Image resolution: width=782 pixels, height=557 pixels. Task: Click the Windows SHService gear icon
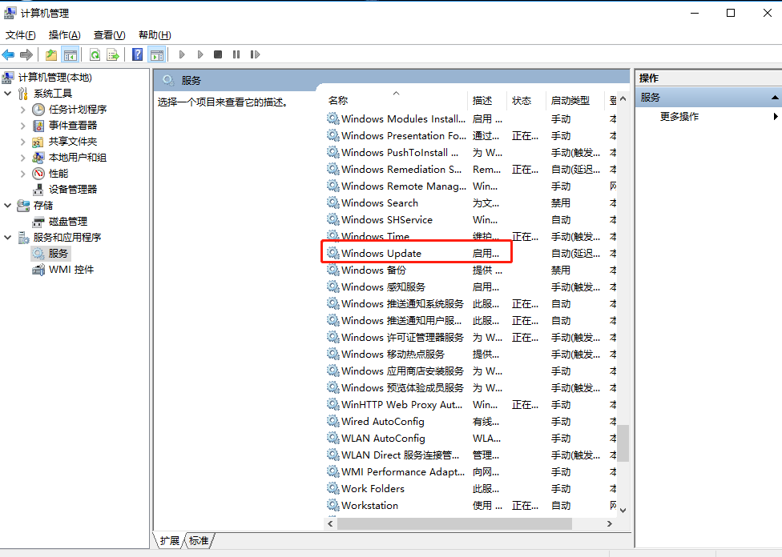pos(333,219)
